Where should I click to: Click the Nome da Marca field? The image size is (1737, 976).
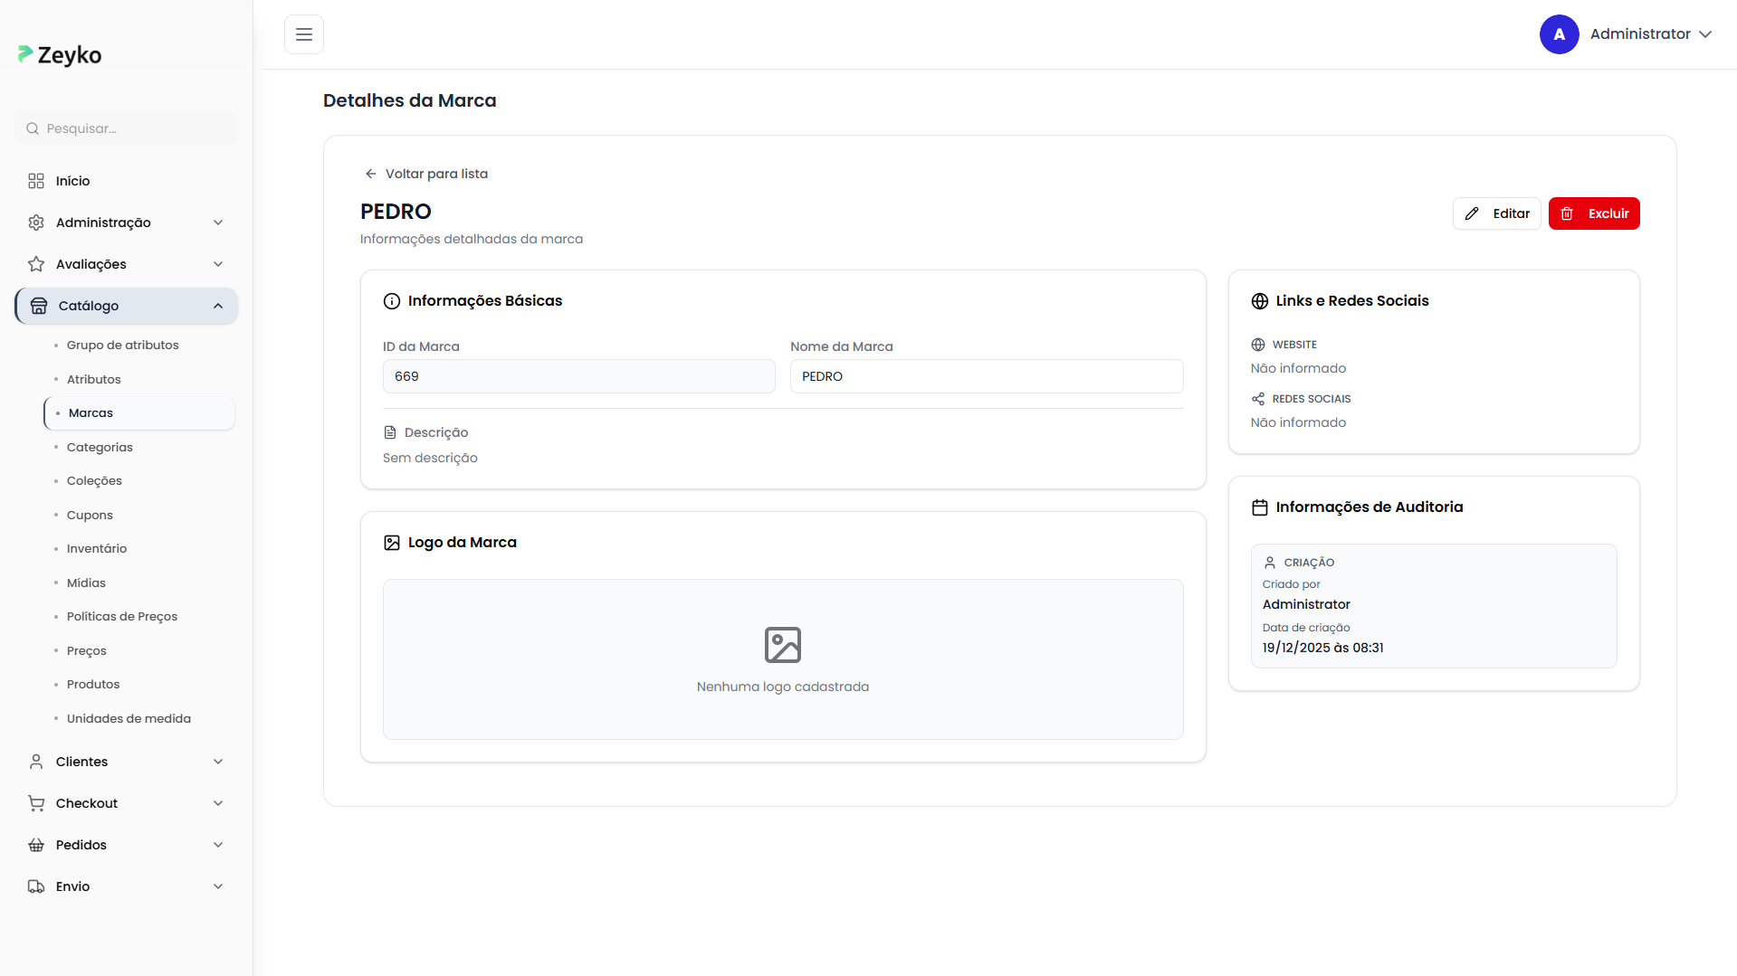point(986,376)
